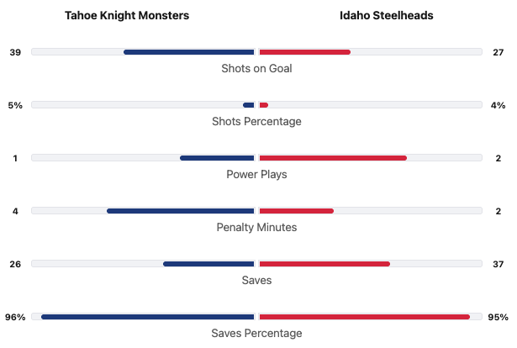Select the Power Plays label
Viewport: 517px width, 348px height.
tap(256, 174)
